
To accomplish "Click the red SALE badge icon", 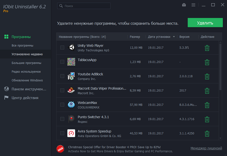I will 60,149.
